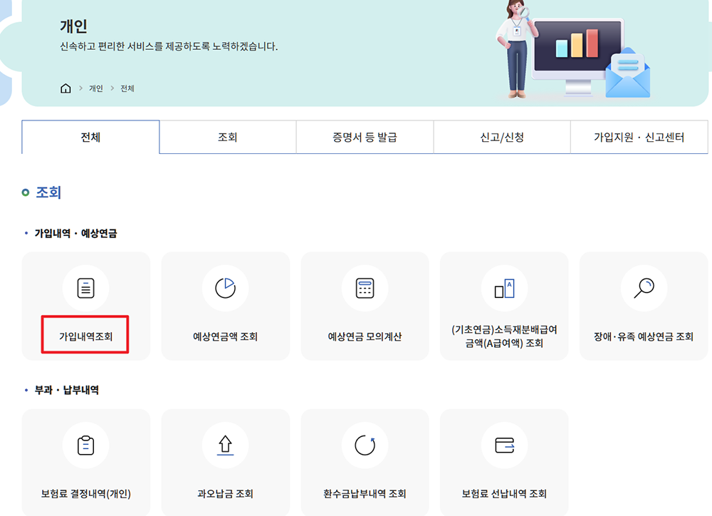Image resolution: width=712 pixels, height=516 pixels.
Task: Click the home icon in the breadcrumb
Action: pos(65,88)
